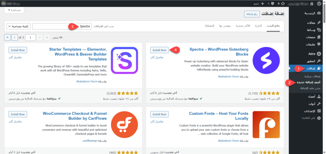Viewport: 326px width, 154px height.
Task: Open the site home icon in admin bar
Action: pyautogui.click(x=312, y=3)
